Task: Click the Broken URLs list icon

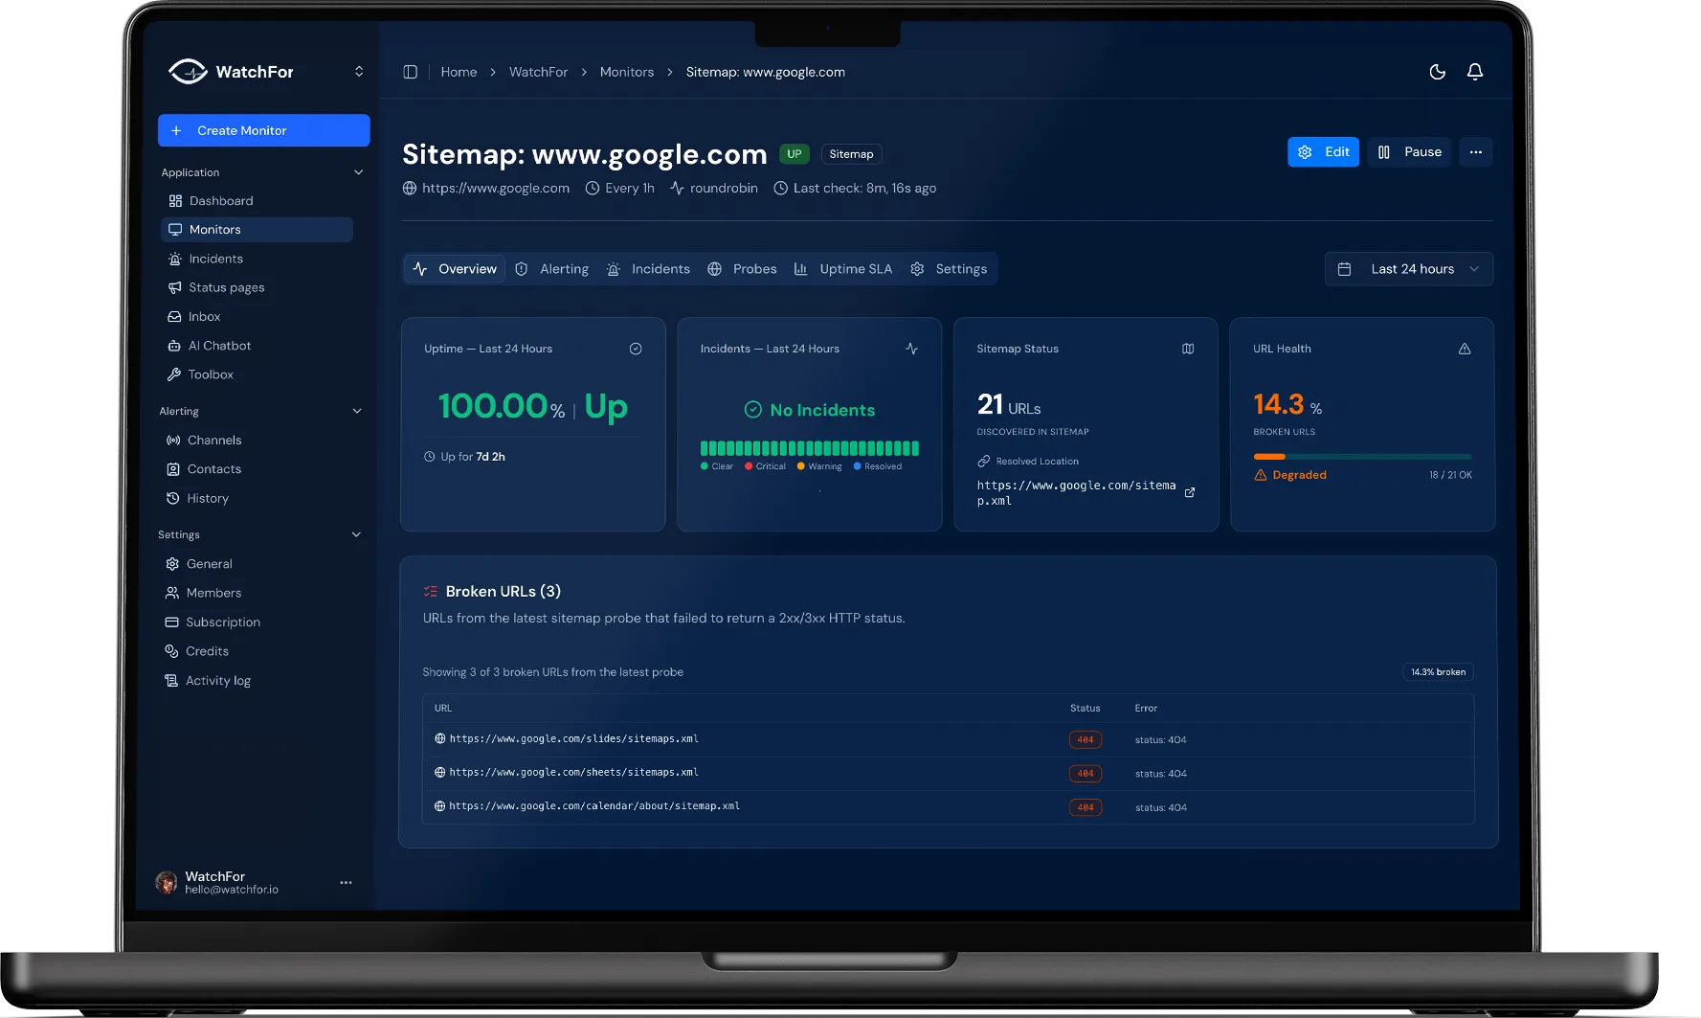Action: pyautogui.click(x=431, y=592)
